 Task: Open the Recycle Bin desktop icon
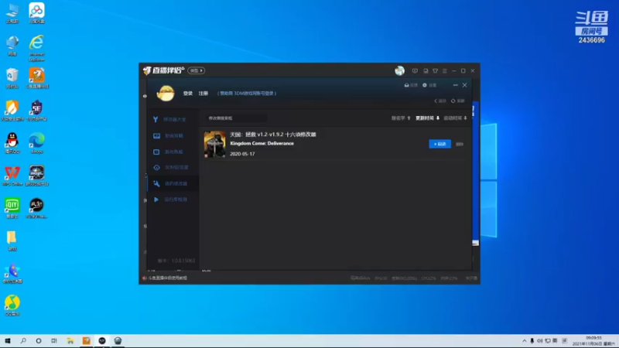tap(12, 78)
